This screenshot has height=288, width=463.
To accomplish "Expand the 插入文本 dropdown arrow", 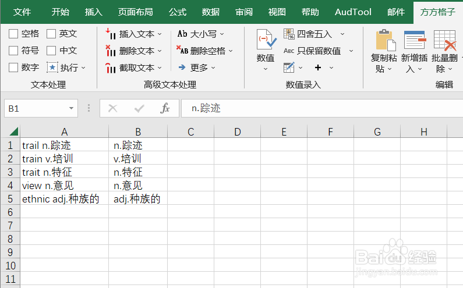I will [160, 34].
